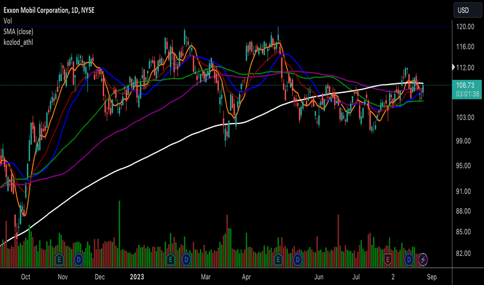Click the 95.00 price axis label
The width and height of the screenshot is (484, 285).
(x=463, y=166)
